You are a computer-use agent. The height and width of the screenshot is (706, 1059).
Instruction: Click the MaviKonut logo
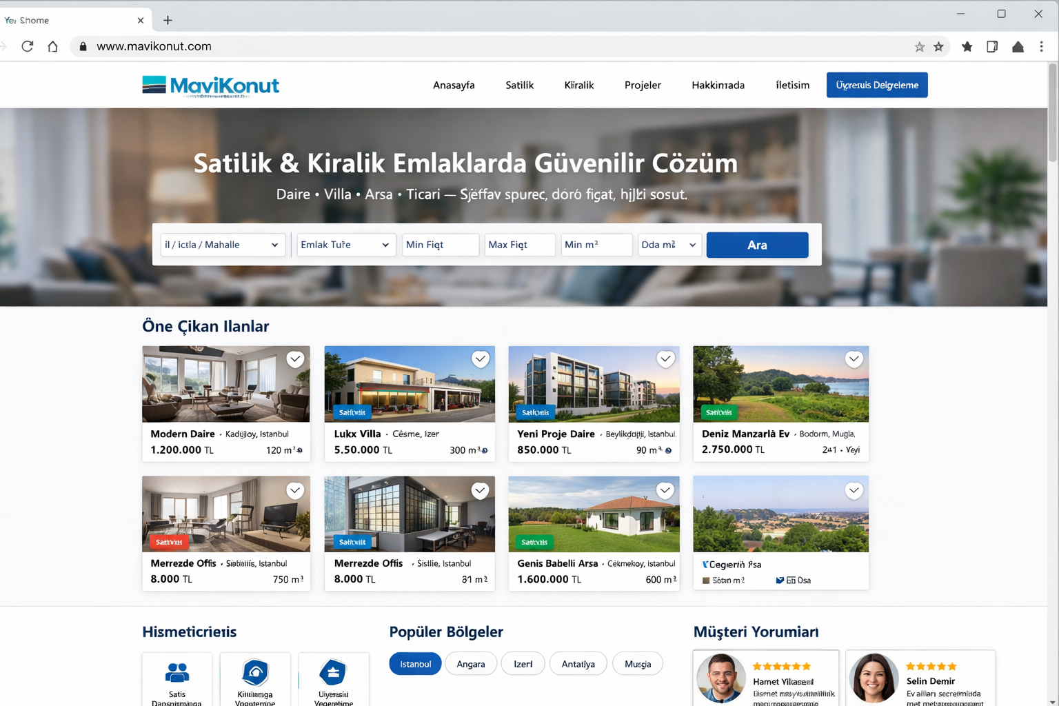click(210, 85)
